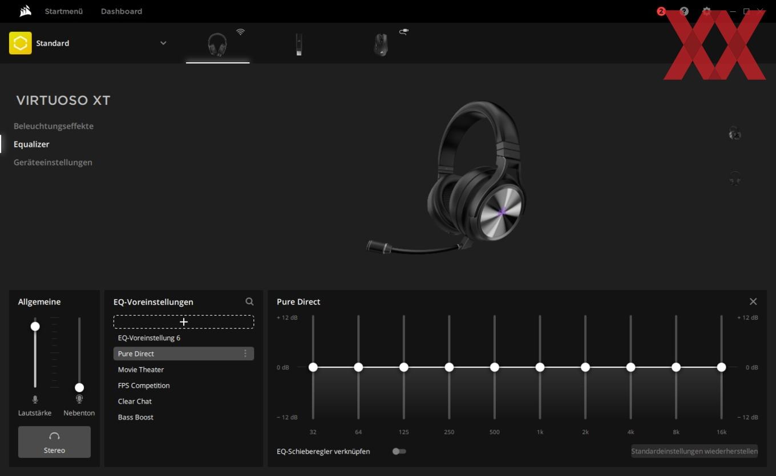Viewport: 776px width, 476px height.
Task: Open the notifications alert badge
Action: pos(661,11)
